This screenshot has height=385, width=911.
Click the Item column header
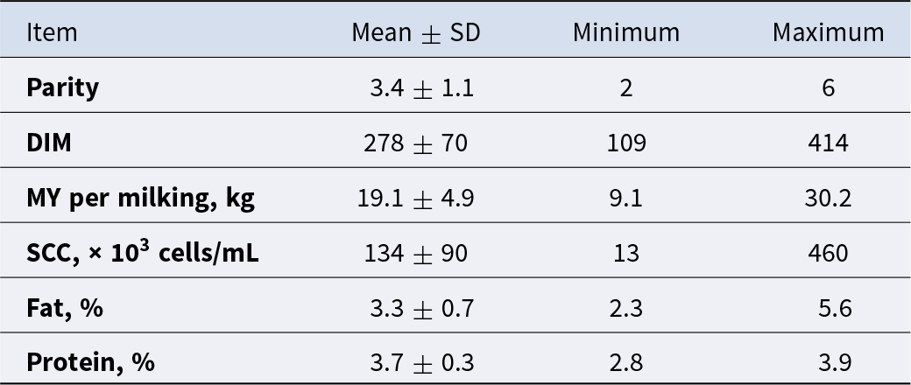pyautogui.click(x=52, y=32)
